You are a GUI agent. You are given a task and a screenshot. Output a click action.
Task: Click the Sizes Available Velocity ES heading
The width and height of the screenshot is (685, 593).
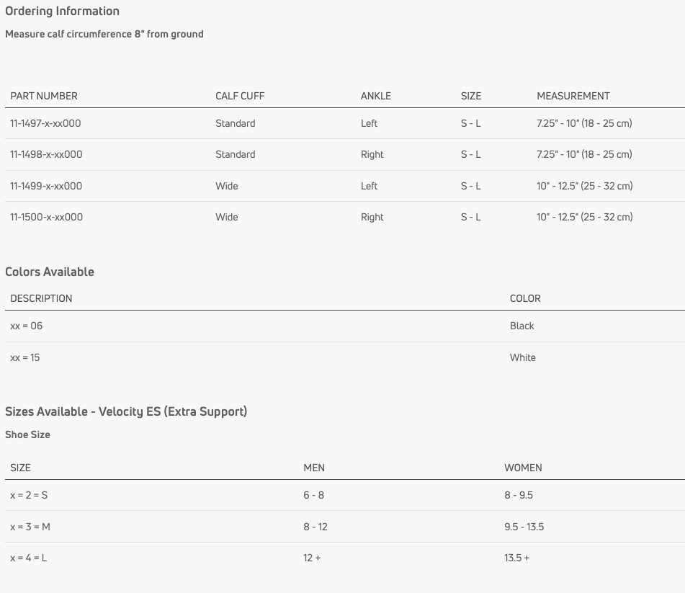(126, 411)
